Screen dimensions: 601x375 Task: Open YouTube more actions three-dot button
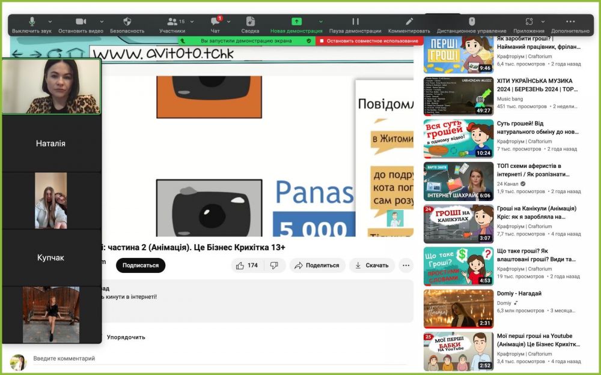tap(406, 265)
